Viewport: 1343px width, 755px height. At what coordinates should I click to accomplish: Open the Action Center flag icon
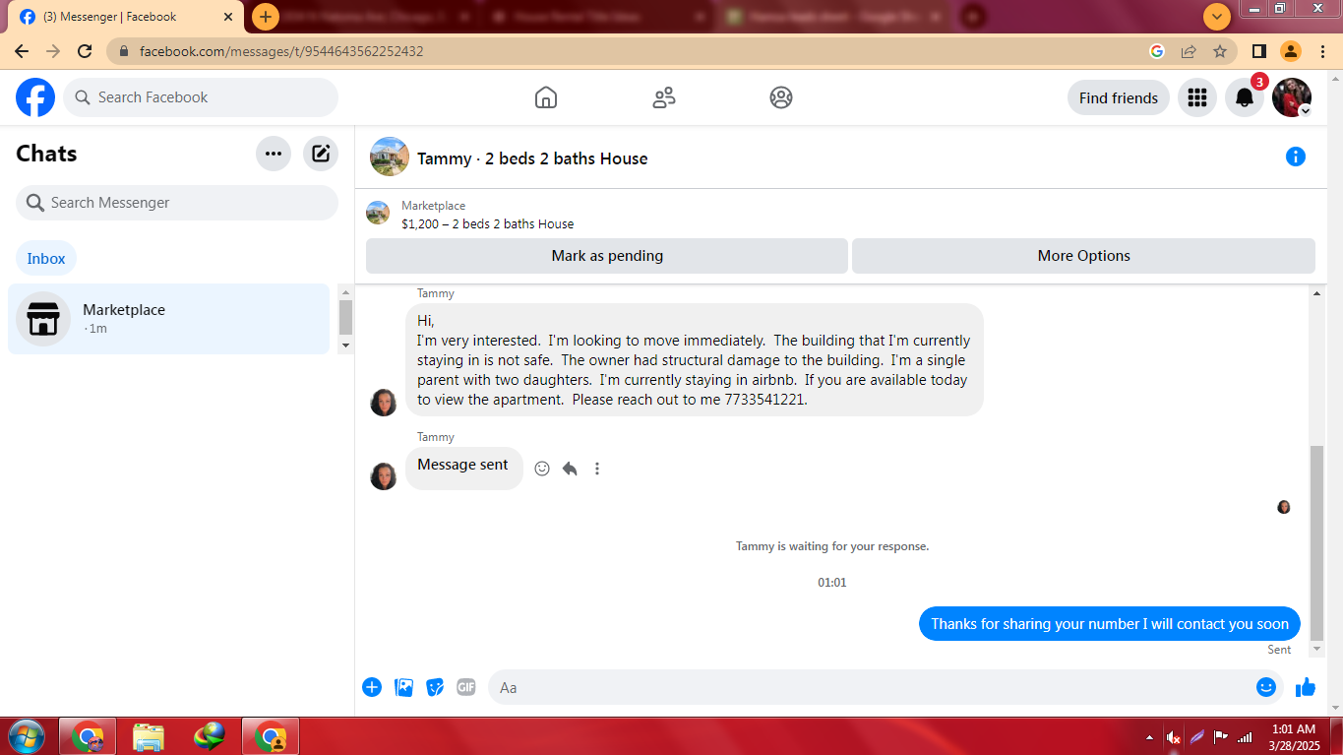tap(1221, 736)
